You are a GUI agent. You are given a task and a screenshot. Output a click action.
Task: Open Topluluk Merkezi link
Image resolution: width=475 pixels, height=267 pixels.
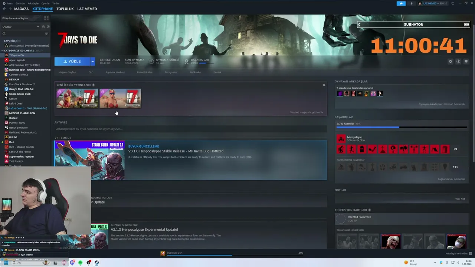[115, 72]
